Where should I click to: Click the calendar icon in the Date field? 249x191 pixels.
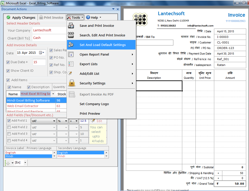[x=41, y=53]
